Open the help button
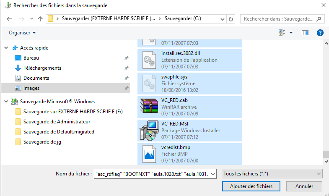The height and width of the screenshot is (196, 329). pyautogui.click(x=320, y=33)
